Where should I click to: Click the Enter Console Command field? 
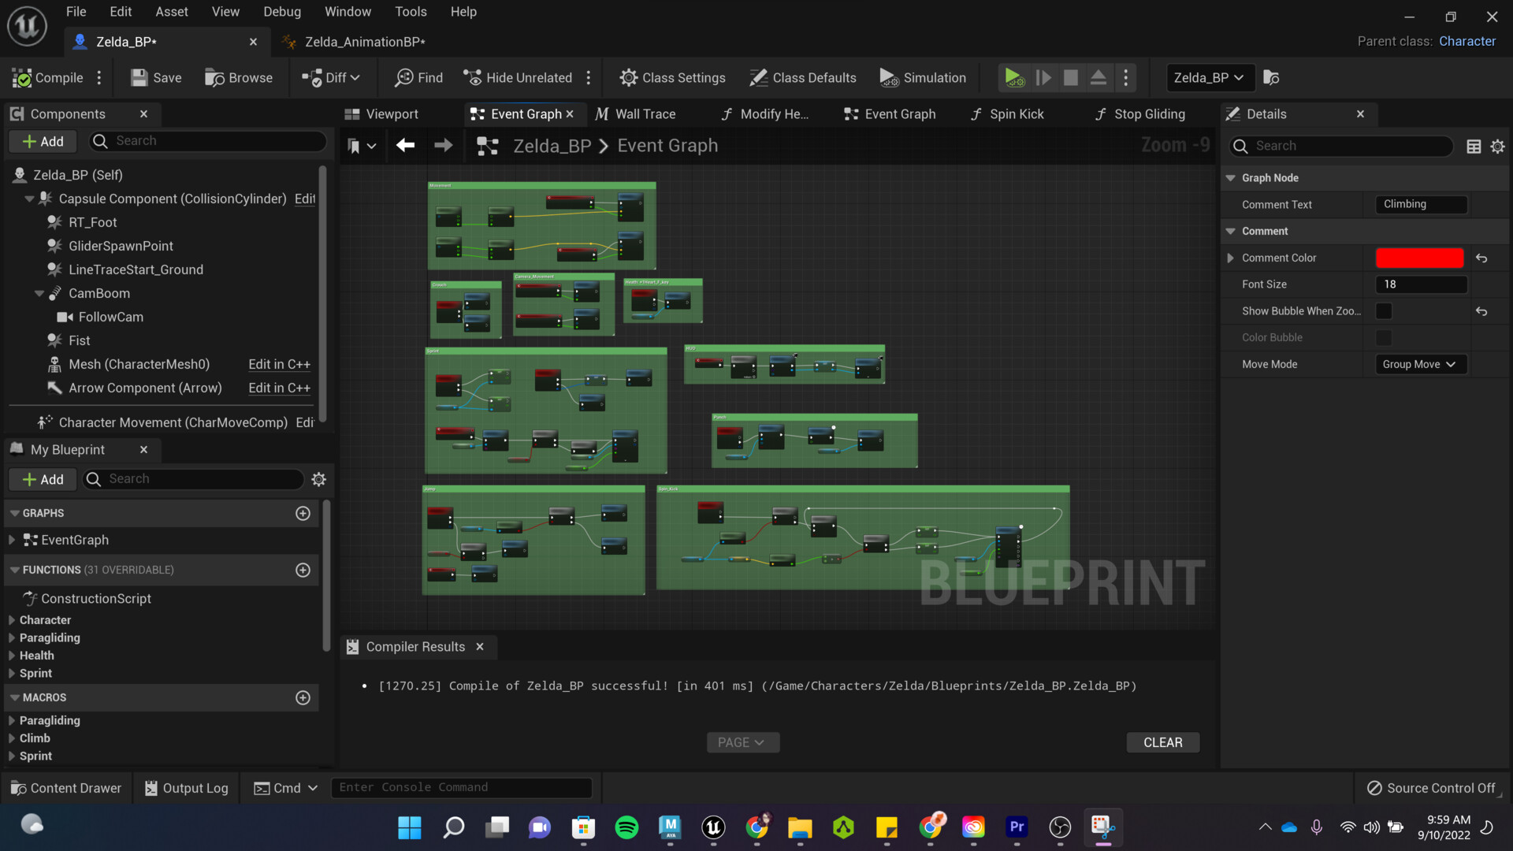click(x=462, y=787)
